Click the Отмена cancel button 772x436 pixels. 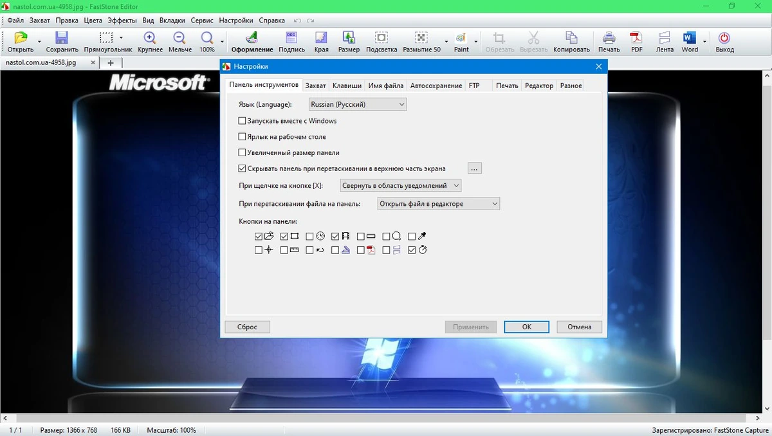579,327
